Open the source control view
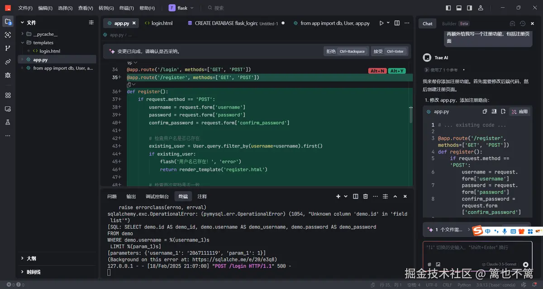The width and height of the screenshot is (543, 289). pos(8,48)
